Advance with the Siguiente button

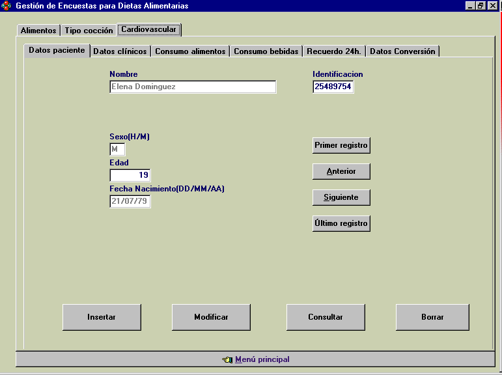pyautogui.click(x=341, y=197)
